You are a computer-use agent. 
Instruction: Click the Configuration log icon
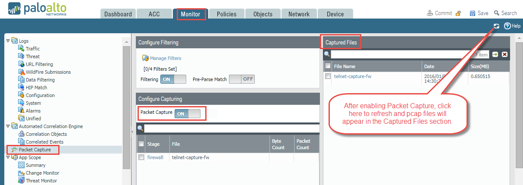click(x=21, y=95)
